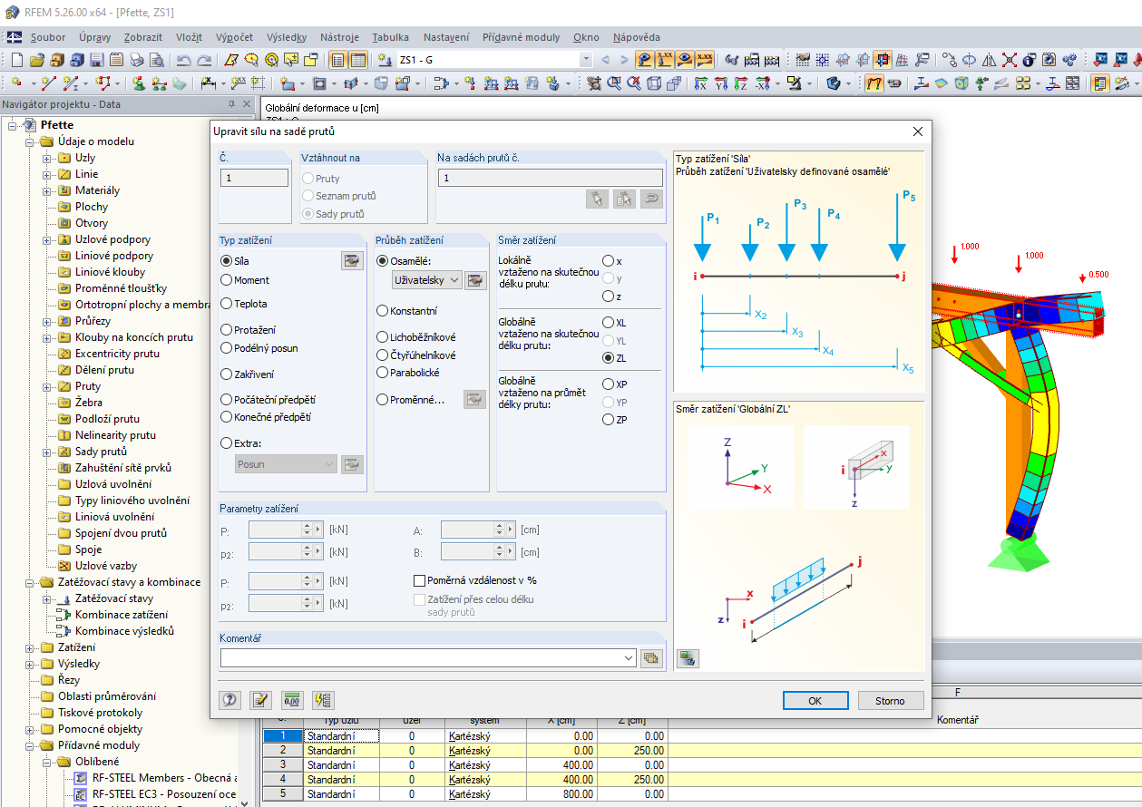Open the Přídavné moduly menu
Viewport: 1142px width, 807px height.
[522, 37]
